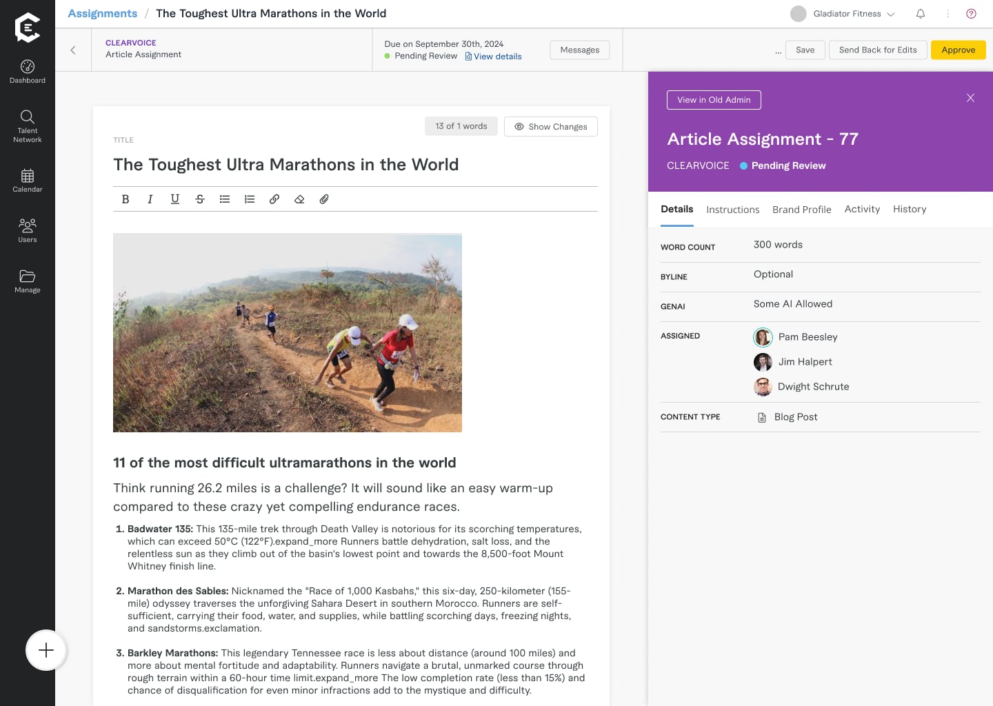The width and height of the screenshot is (993, 706).
Task: Approve the article assignment
Action: pos(958,50)
